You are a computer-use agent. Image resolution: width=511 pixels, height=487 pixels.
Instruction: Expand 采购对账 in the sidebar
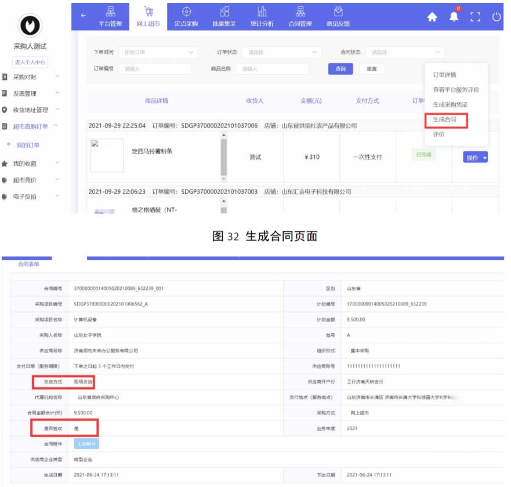pos(30,77)
